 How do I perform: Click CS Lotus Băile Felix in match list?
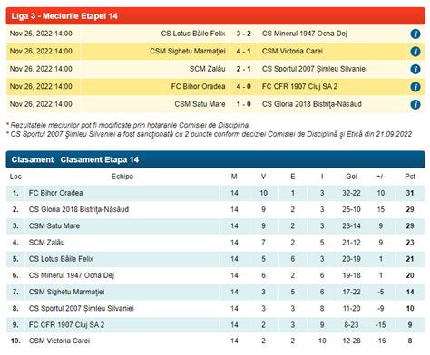pos(193,34)
